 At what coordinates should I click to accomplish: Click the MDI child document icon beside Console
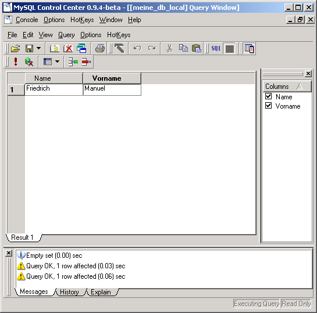pyautogui.click(x=8, y=20)
